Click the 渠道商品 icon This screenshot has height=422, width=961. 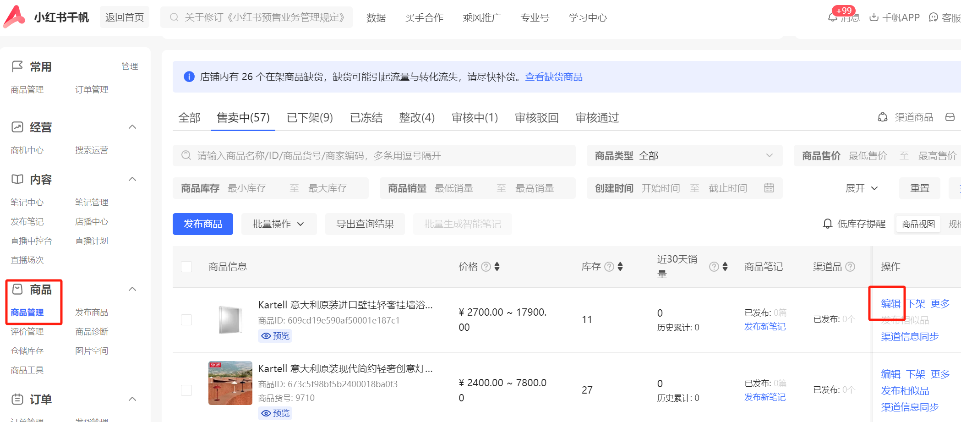[883, 117]
